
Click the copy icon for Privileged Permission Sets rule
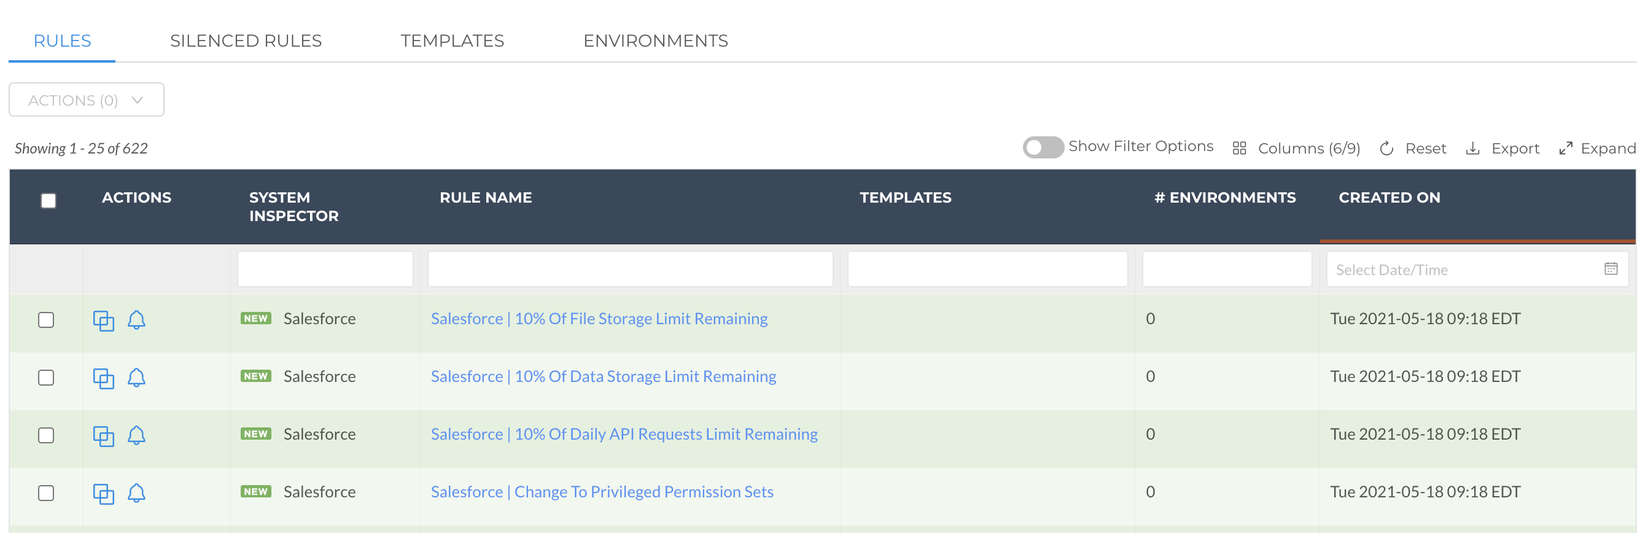click(104, 493)
